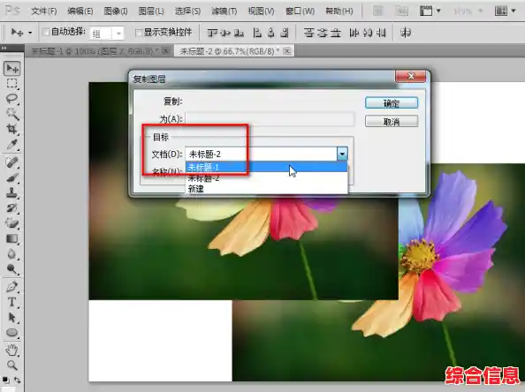Toggle the 自动选择 checkbox
This screenshot has width=525, height=392.
(46, 32)
